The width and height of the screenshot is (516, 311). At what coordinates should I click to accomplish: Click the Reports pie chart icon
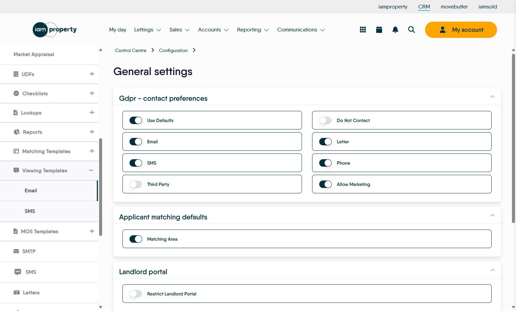17,132
